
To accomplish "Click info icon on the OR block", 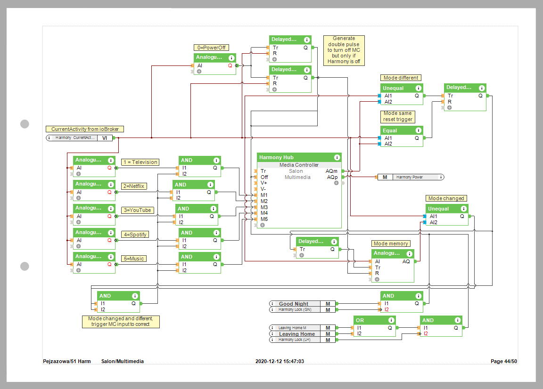I will pos(391,320).
